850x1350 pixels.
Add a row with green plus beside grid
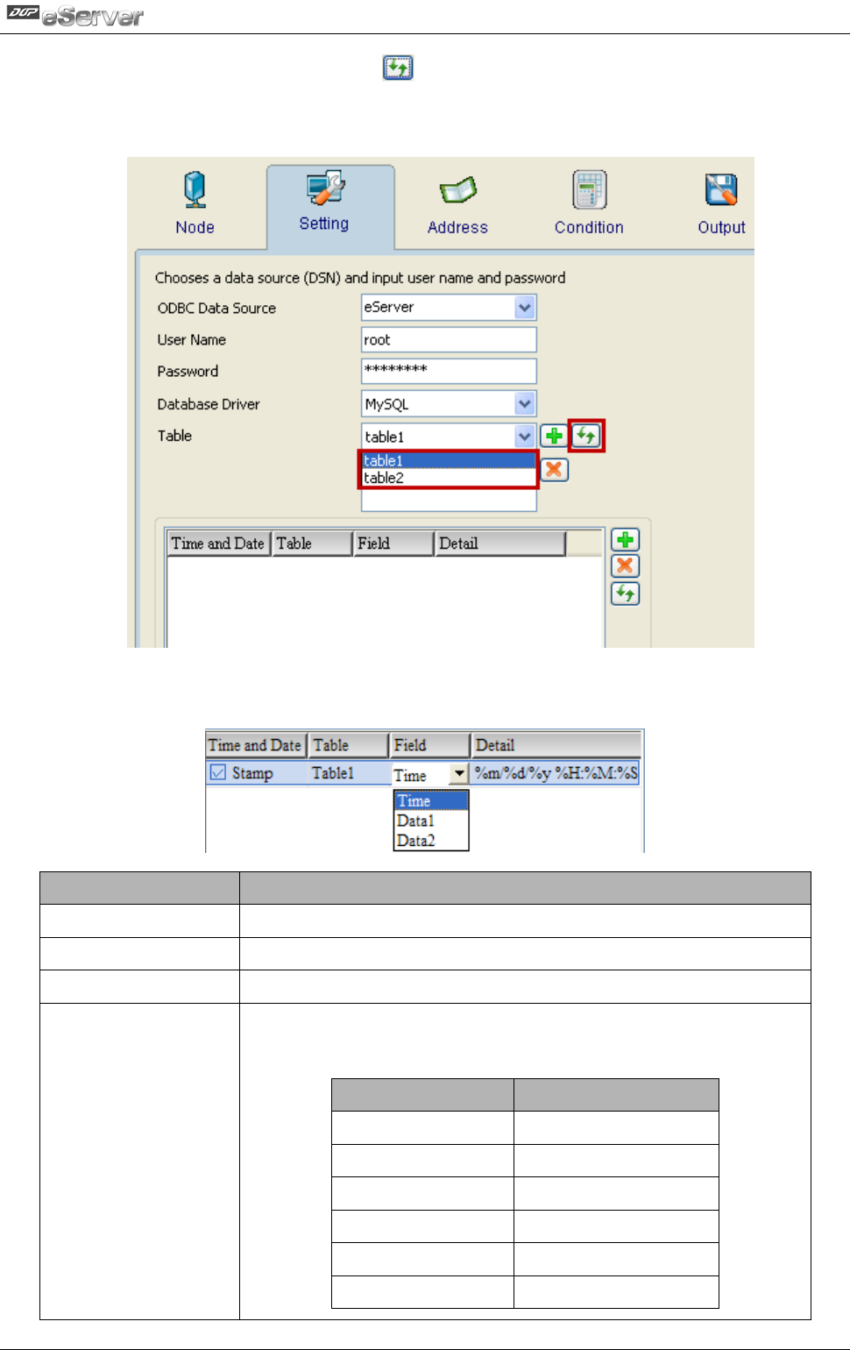[625, 540]
